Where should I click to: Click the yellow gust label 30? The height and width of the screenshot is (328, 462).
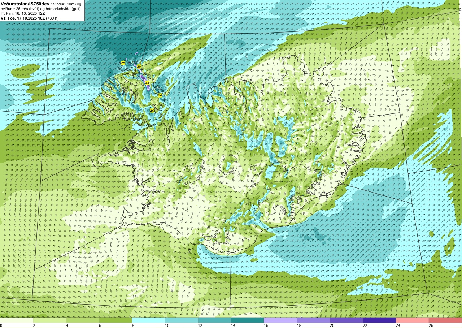[x=139, y=66]
